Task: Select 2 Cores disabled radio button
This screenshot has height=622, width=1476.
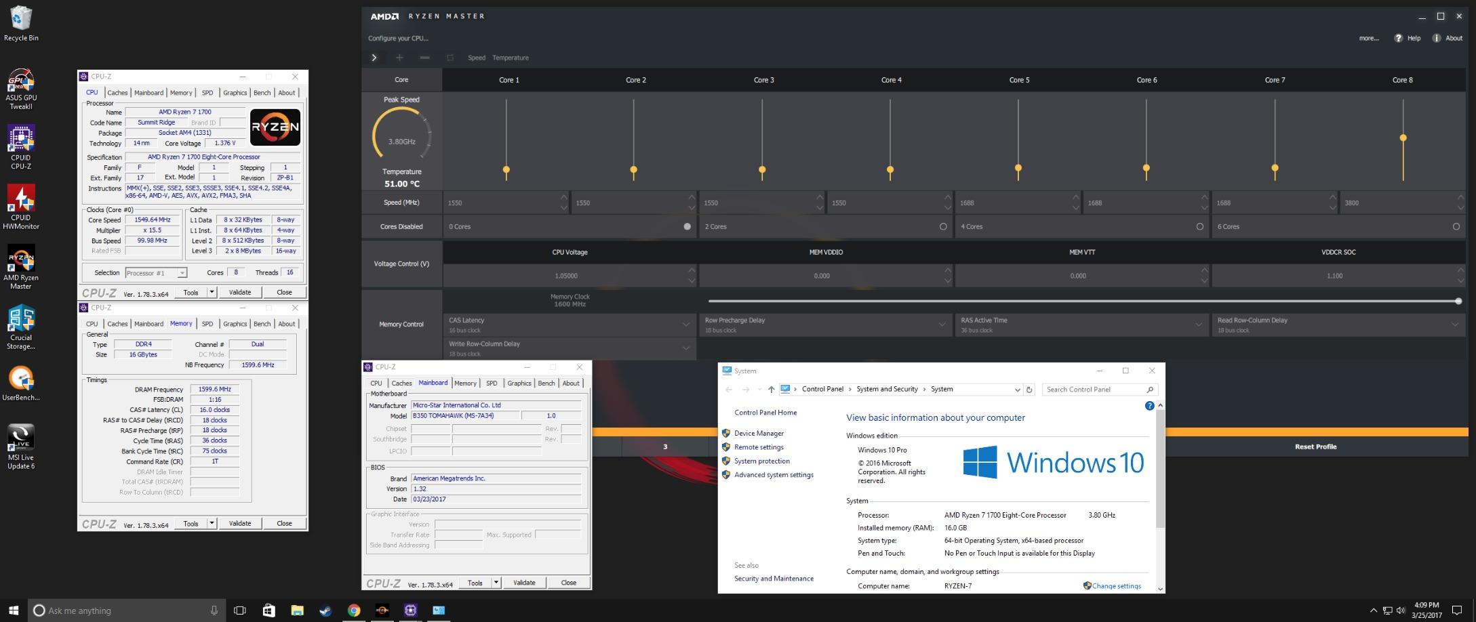Action: (x=943, y=227)
